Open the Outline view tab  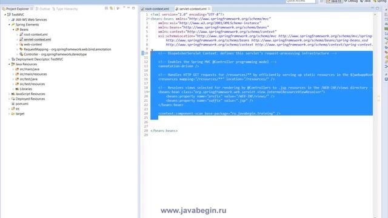point(43,8)
